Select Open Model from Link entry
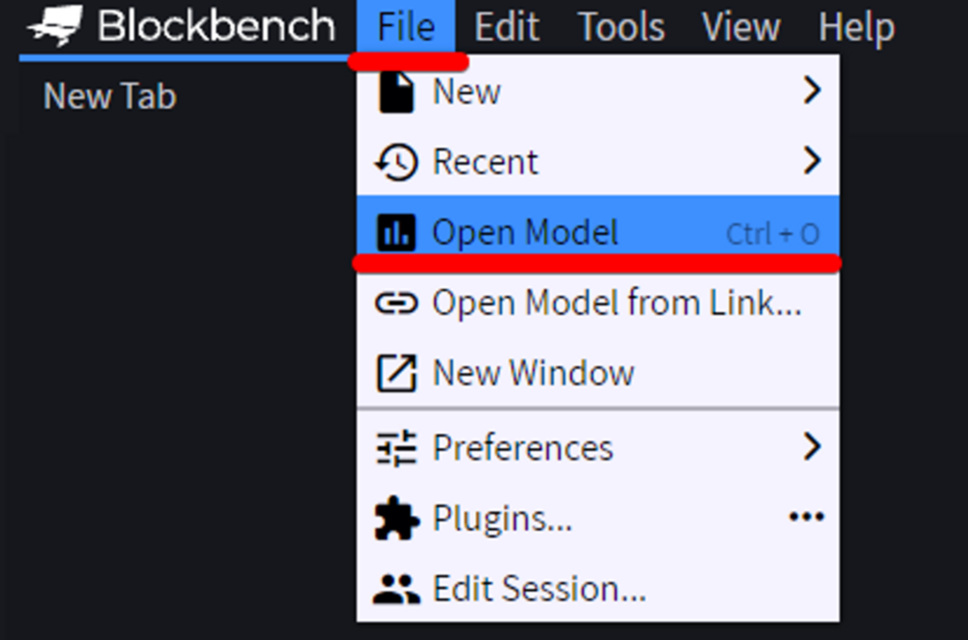Screen dimensions: 968x640 (x=616, y=303)
